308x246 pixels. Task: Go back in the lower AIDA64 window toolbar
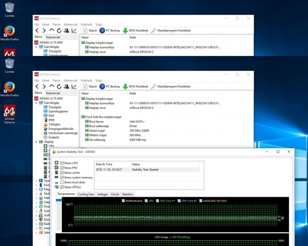(x=37, y=86)
